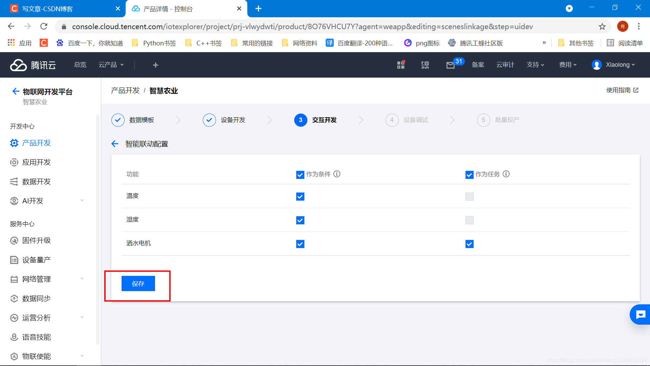Image resolution: width=650 pixels, height=366 pixels.
Task: Click the back arrow next to 智能联动配置
Action: 115,144
